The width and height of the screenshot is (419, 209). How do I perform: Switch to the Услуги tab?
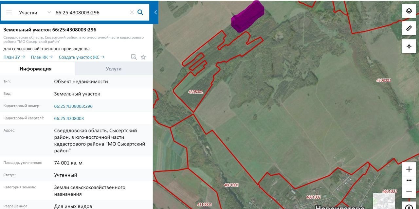click(114, 69)
